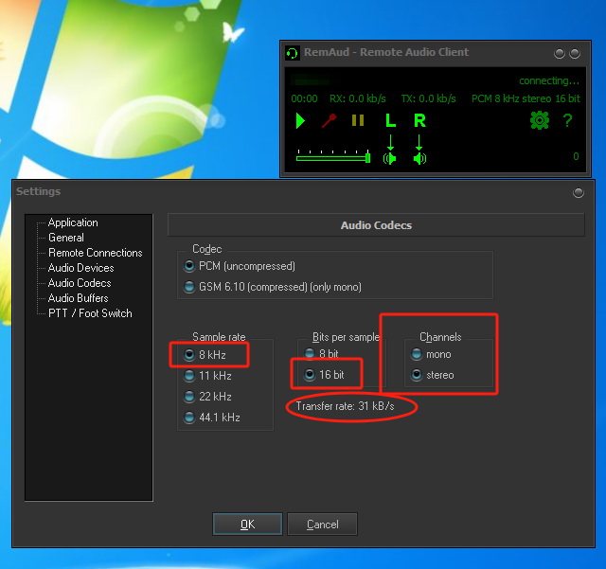Choose 44.1 kHz sample rate
This screenshot has height=569, width=606.
212,418
